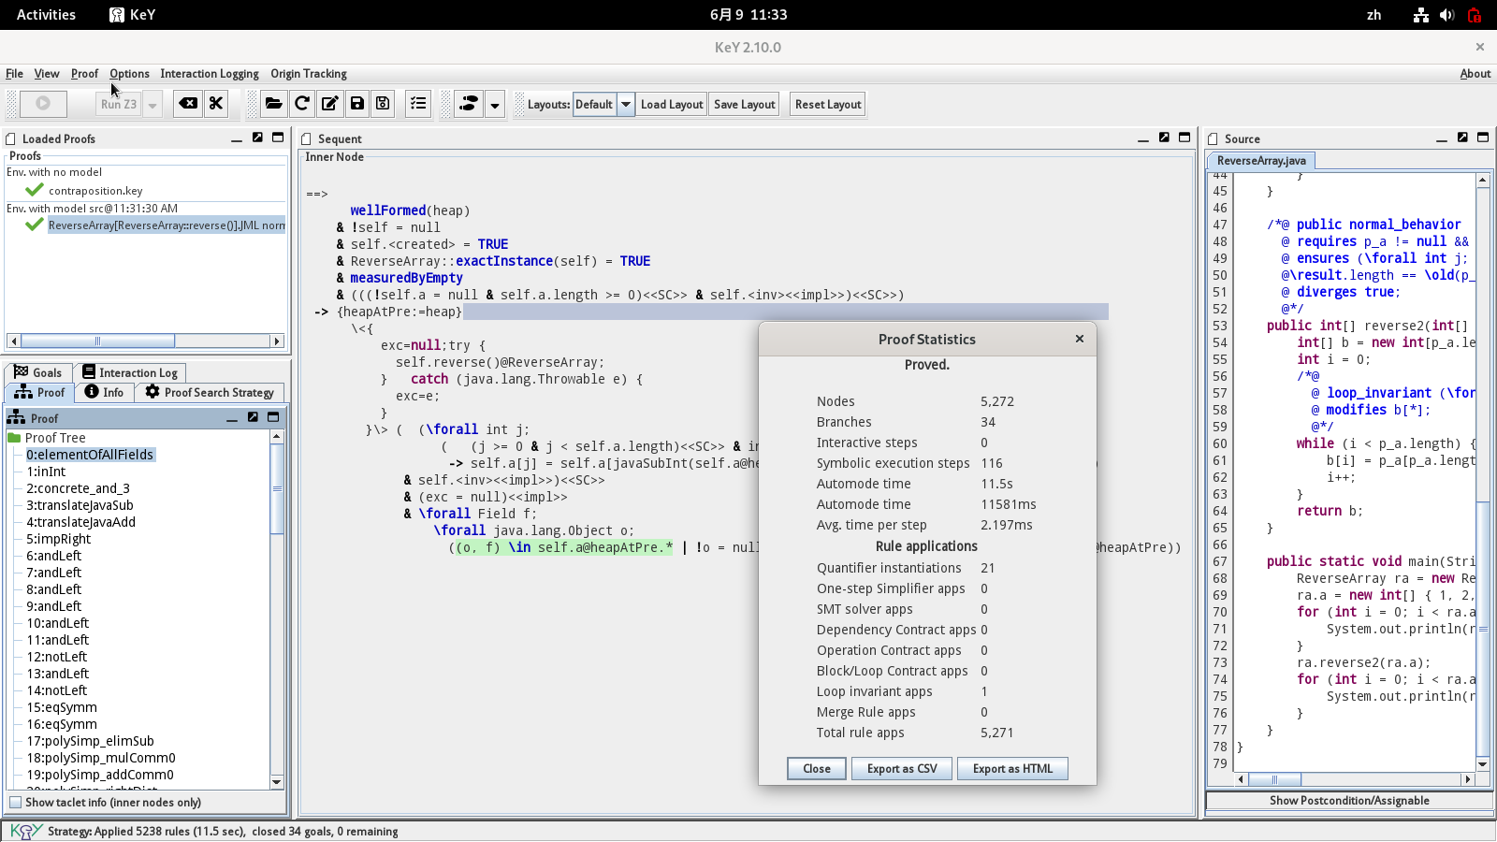Select the 5:impRight proof tree node

tap(58, 539)
